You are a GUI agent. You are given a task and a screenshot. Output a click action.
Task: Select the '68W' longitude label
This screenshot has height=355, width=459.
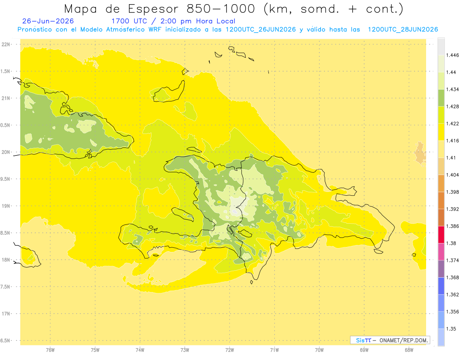[409, 350]
